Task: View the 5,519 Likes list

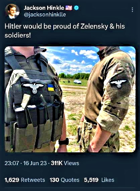Action: click(x=99, y=180)
